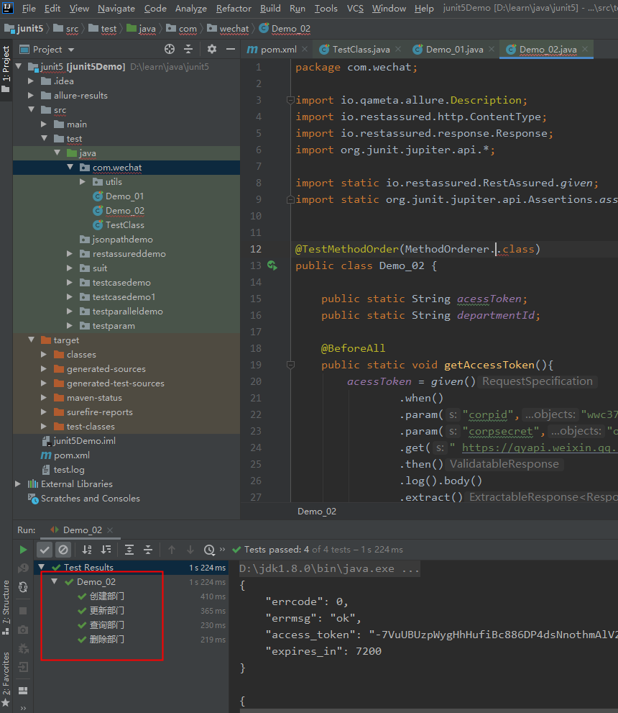Open the qyapi.weixin URL link in code
The image size is (618, 713).
540,448
